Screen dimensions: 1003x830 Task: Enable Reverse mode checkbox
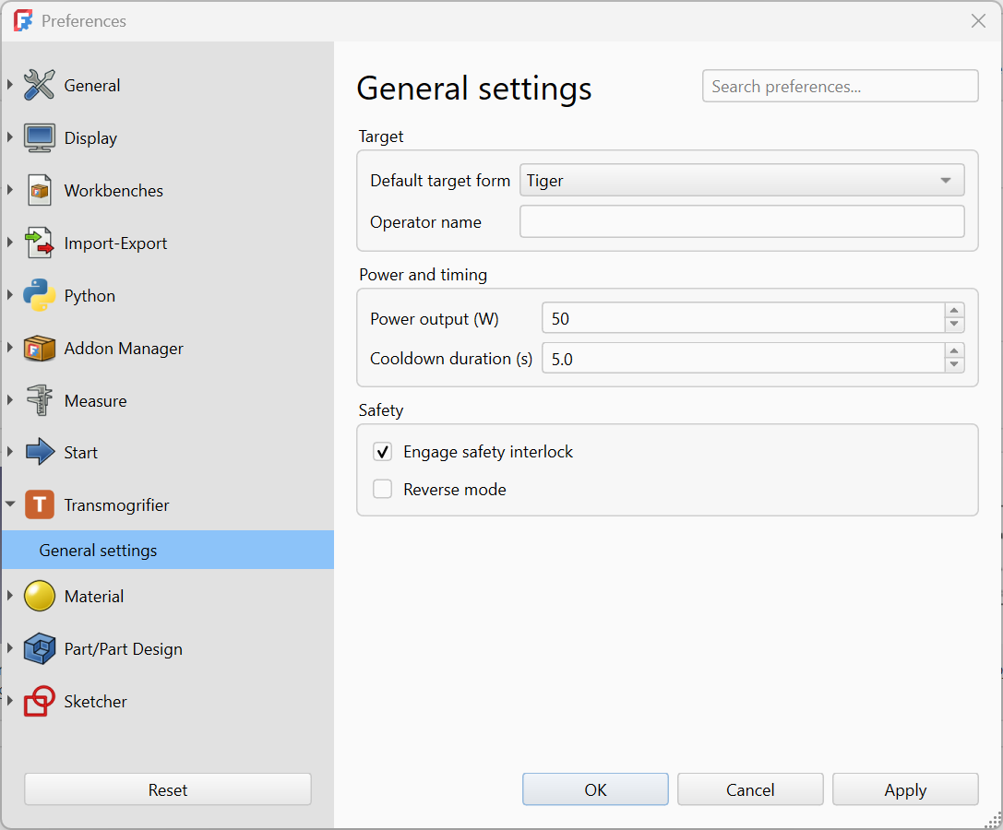tap(383, 489)
